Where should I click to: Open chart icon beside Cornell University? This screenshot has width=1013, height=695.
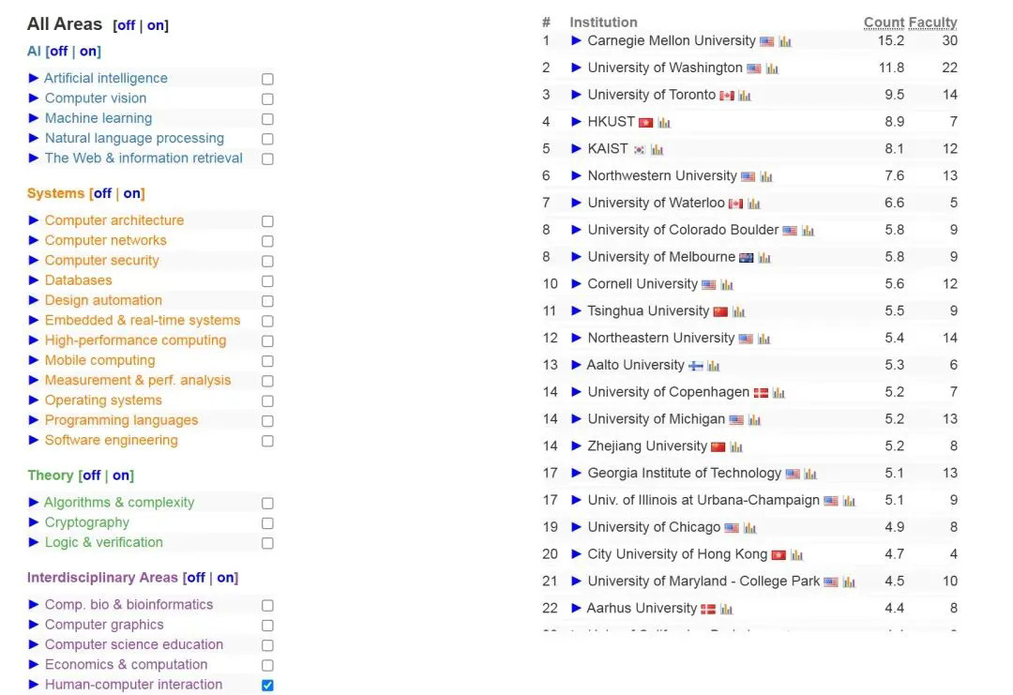(x=727, y=285)
